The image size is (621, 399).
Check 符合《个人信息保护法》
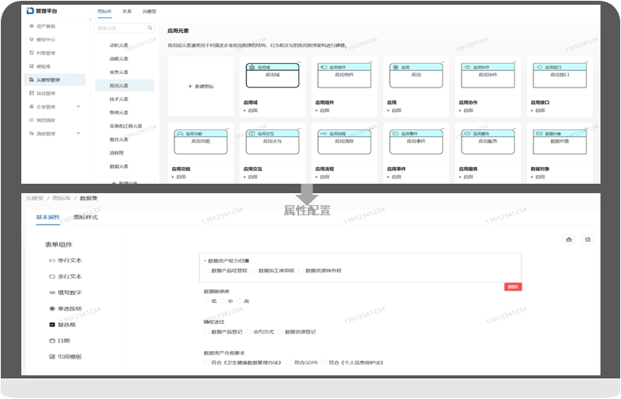(x=324, y=363)
